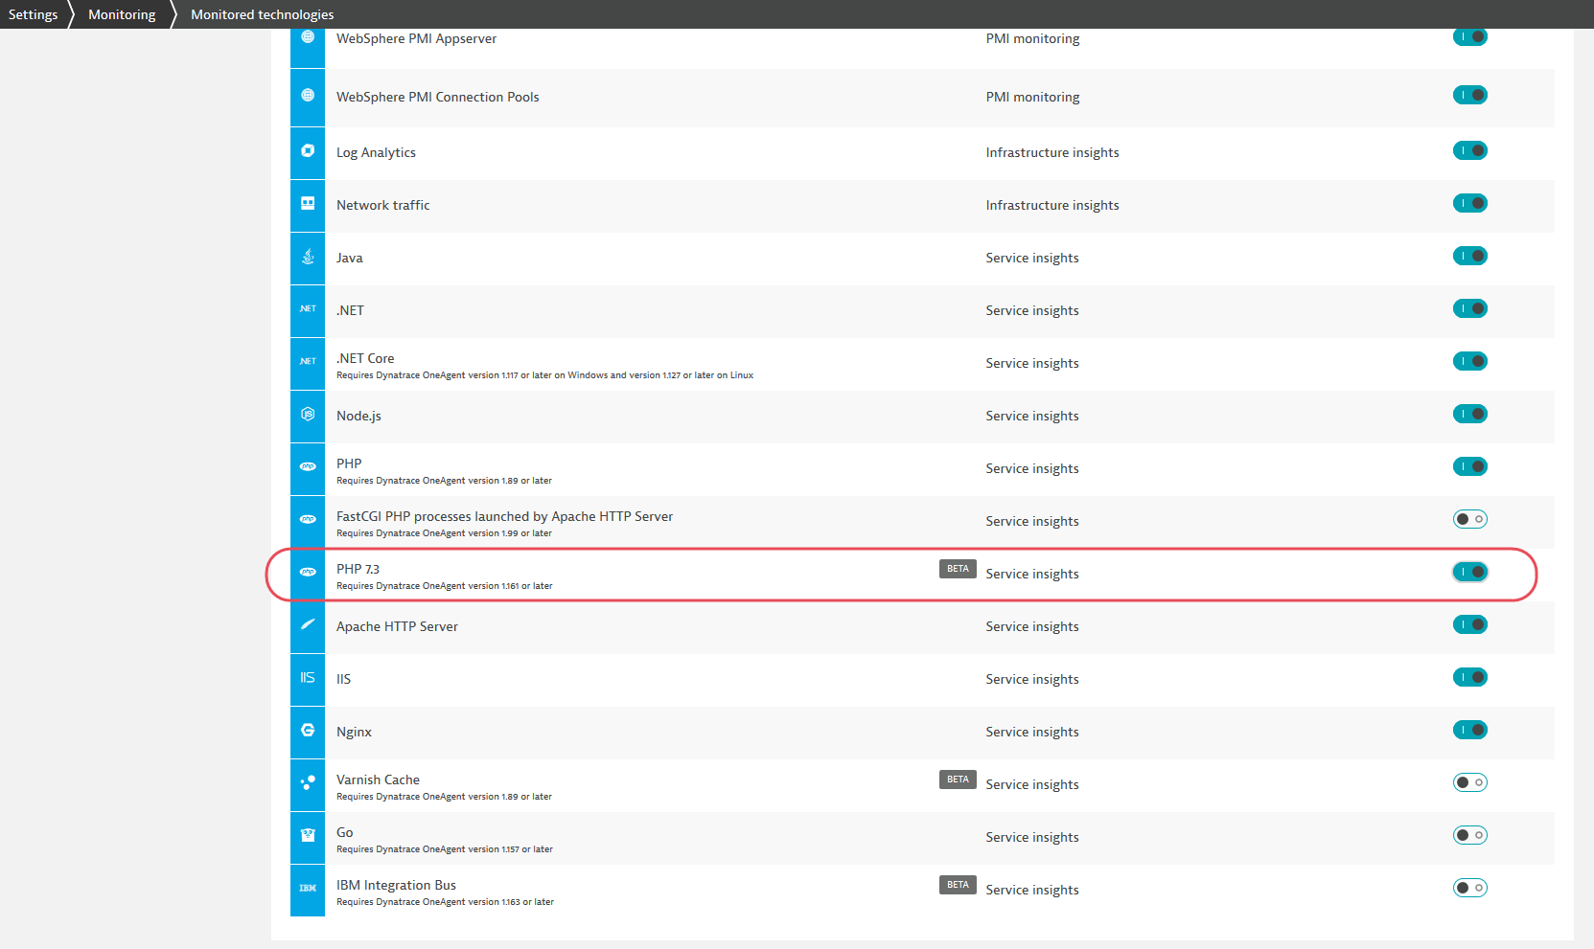
Task: Disable WebSphere PMI Appserver monitoring toggle
Action: pyautogui.click(x=1470, y=37)
